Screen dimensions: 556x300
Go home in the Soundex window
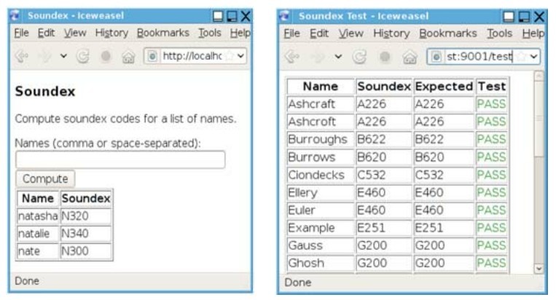(x=128, y=56)
